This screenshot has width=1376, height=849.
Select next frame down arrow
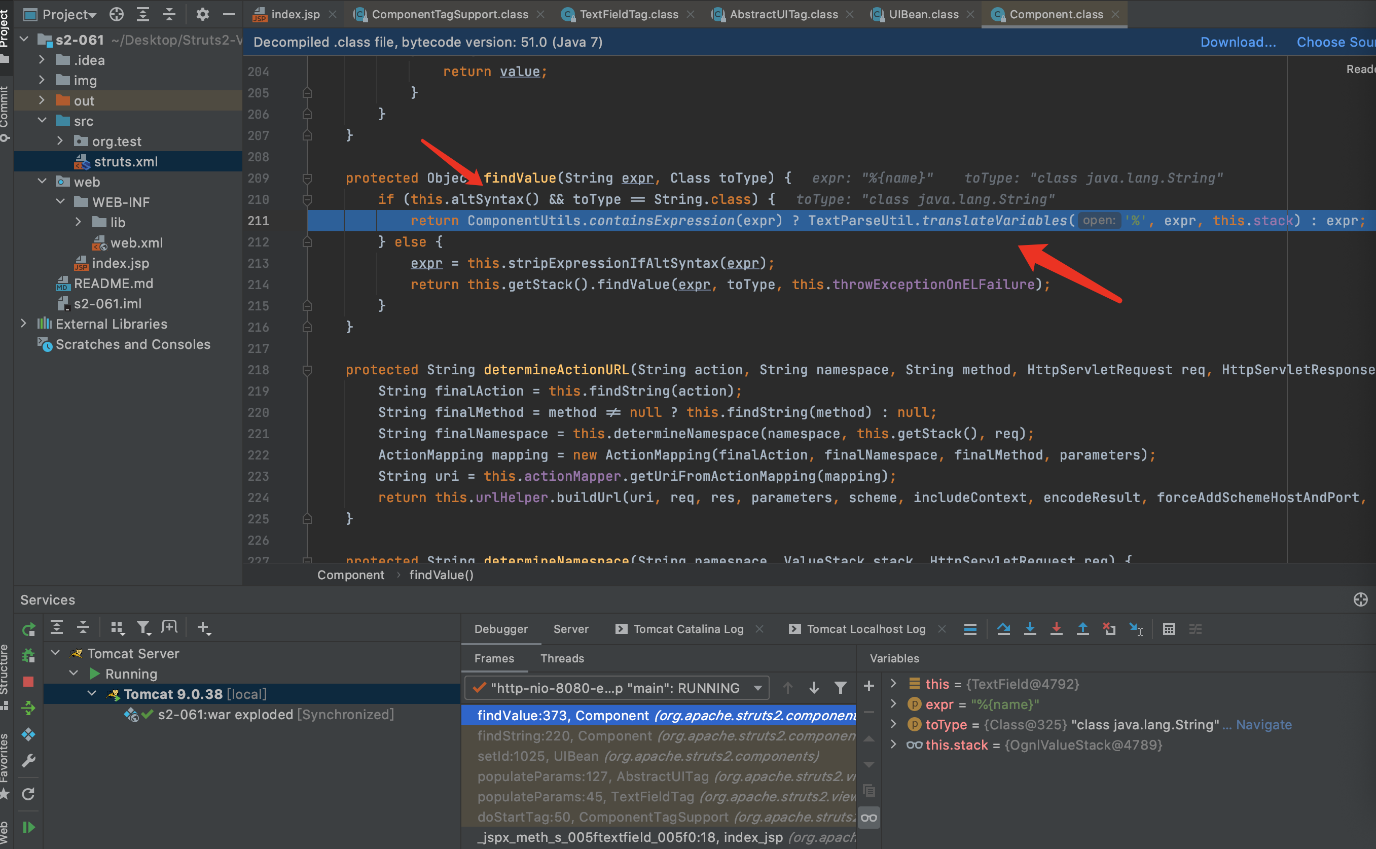point(814,688)
